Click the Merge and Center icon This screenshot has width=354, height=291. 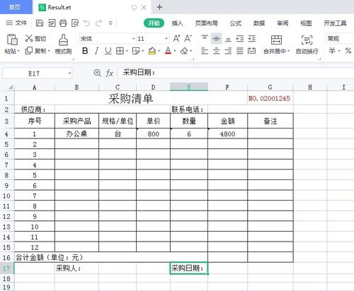pos(276,40)
